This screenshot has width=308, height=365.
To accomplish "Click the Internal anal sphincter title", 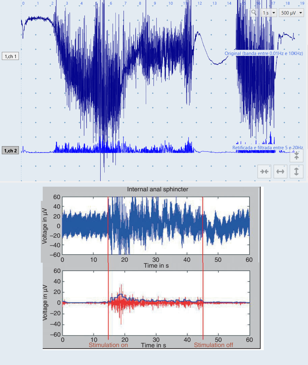I will (x=158, y=189).
